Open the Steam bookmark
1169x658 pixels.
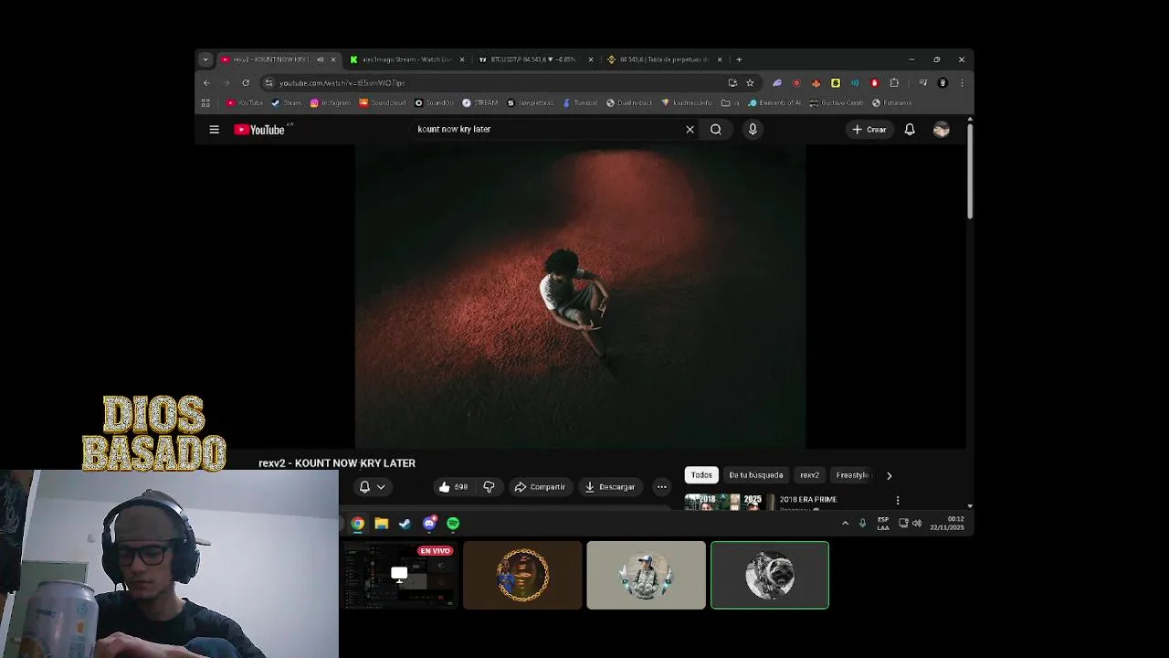tap(287, 103)
